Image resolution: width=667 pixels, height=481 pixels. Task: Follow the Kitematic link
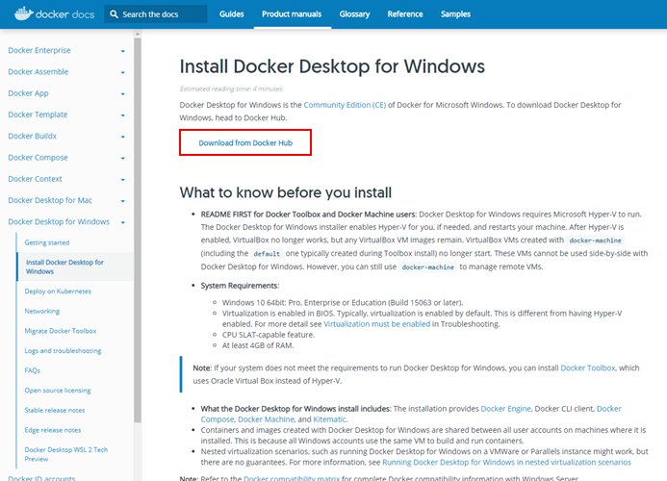(x=329, y=419)
